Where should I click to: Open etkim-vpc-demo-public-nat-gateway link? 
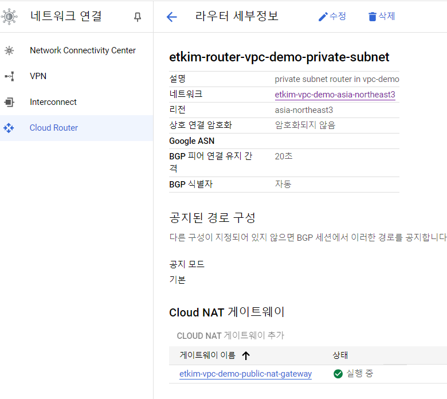point(245,374)
